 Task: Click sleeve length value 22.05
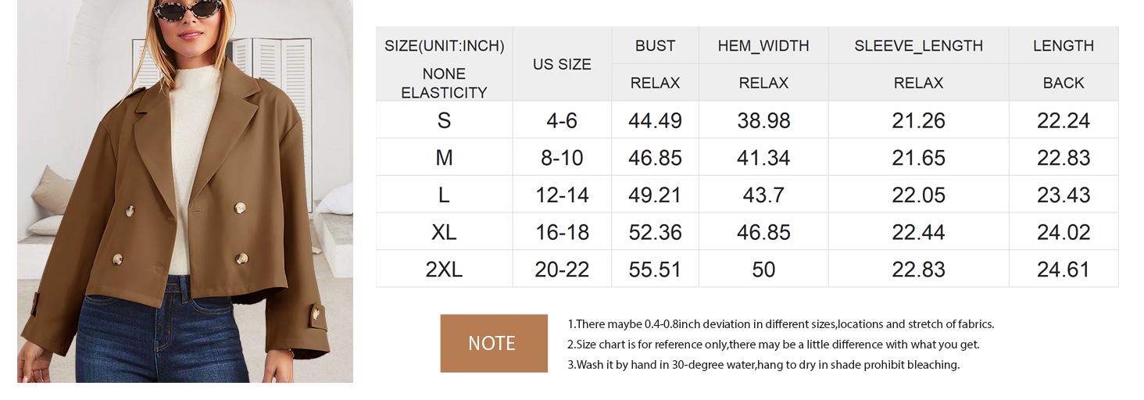coord(918,195)
